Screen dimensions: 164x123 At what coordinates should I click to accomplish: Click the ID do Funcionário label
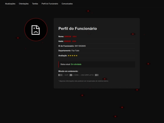(66, 46)
